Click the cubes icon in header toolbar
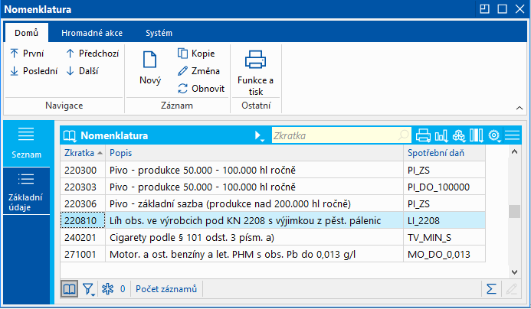Screen dimensions: 531x309 pos(459,135)
